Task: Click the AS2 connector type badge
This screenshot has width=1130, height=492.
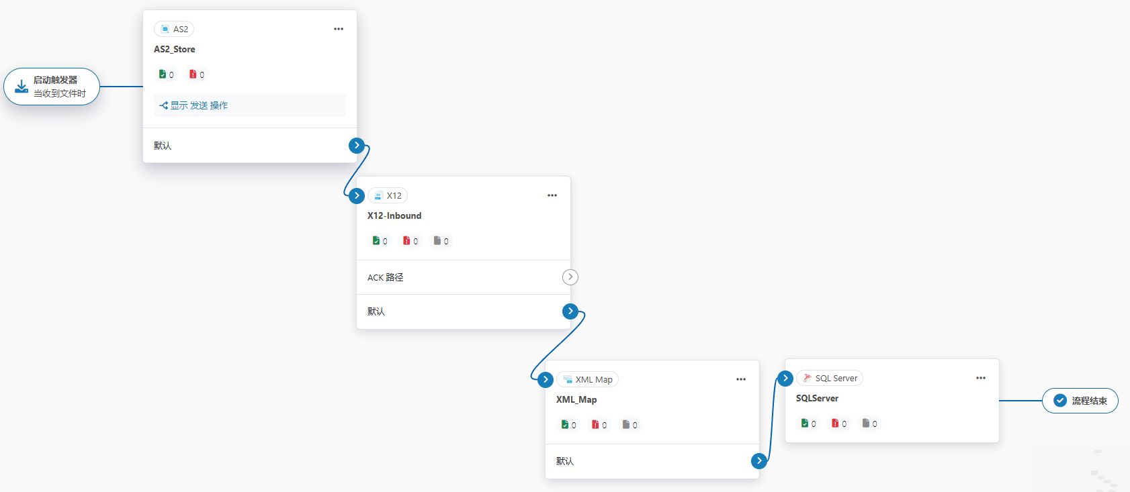Action: pos(174,29)
